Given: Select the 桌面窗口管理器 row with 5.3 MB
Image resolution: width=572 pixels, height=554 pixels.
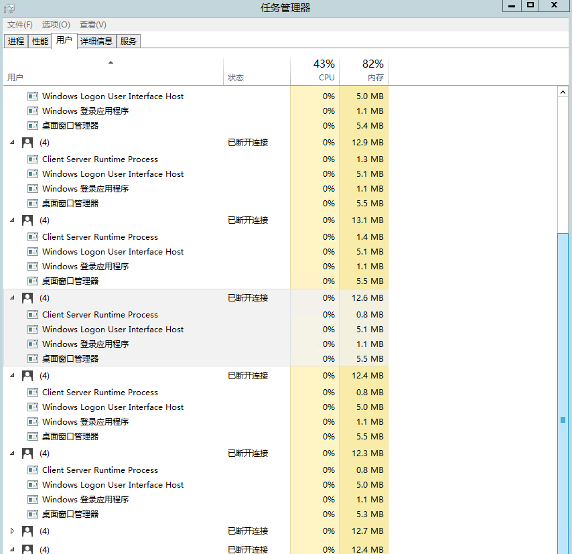Looking at the screenshot, I should (x=196, y=514).
